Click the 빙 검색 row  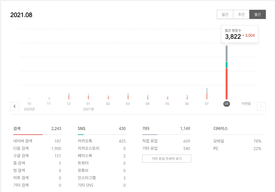[x=37, y=171]
